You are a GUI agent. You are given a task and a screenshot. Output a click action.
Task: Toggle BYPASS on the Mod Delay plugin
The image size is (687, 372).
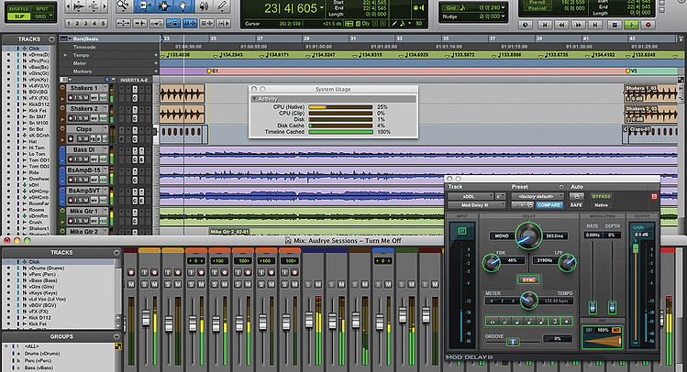coord(601,196)
